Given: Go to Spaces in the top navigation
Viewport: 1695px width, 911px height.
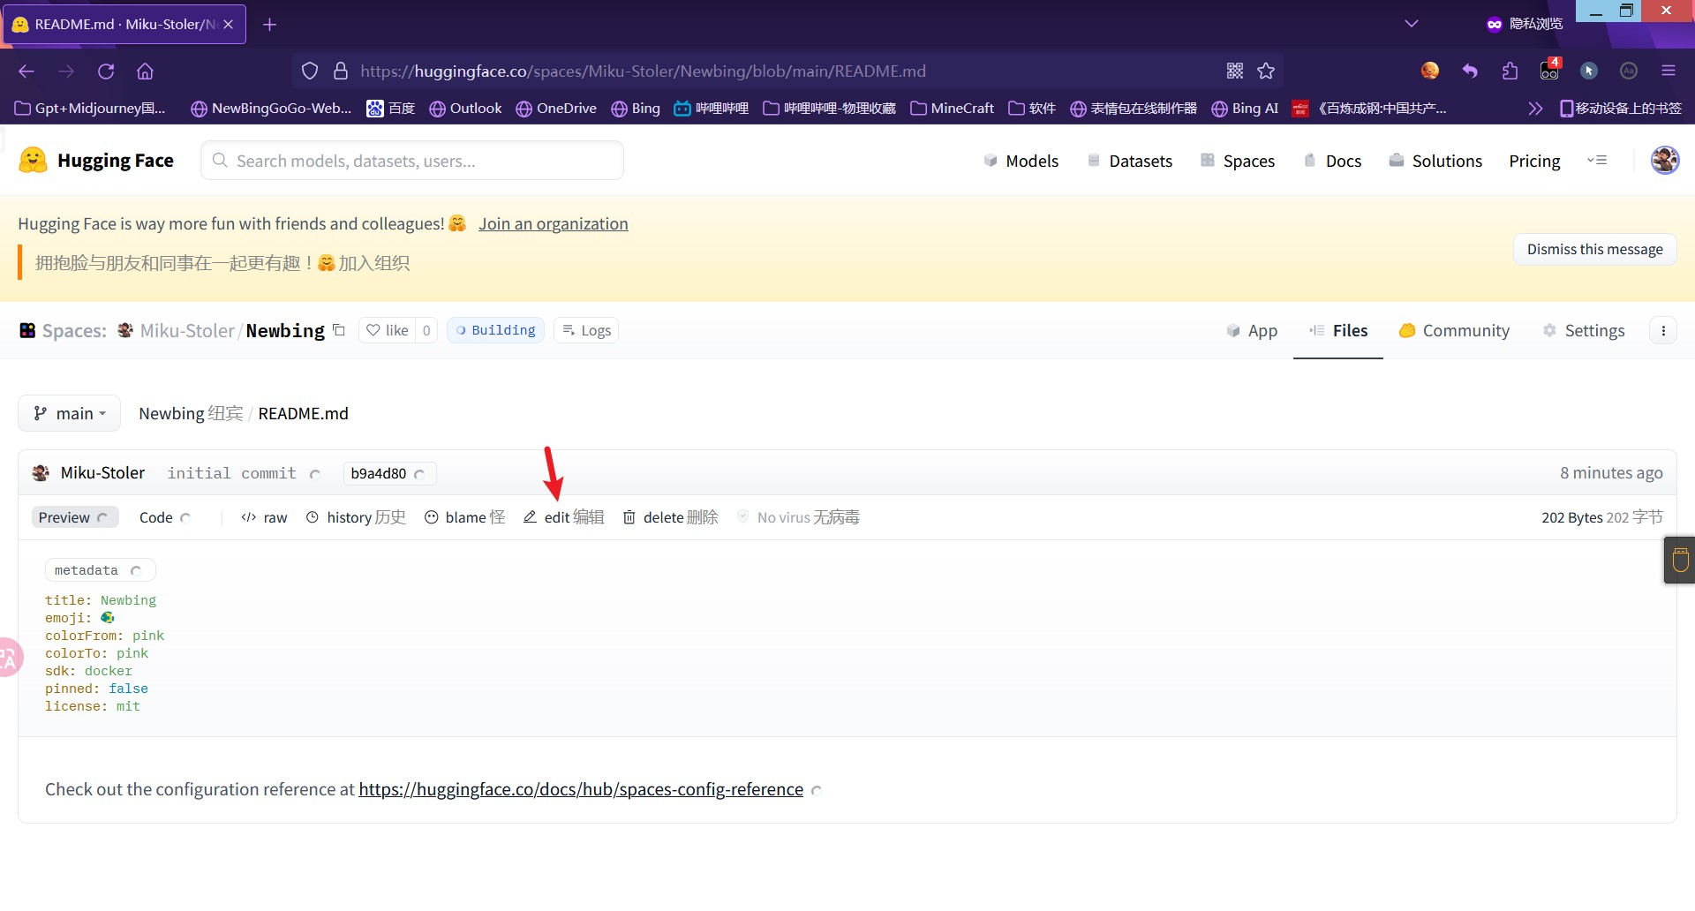Looking at the screenshot, I should click(1238, 161).
